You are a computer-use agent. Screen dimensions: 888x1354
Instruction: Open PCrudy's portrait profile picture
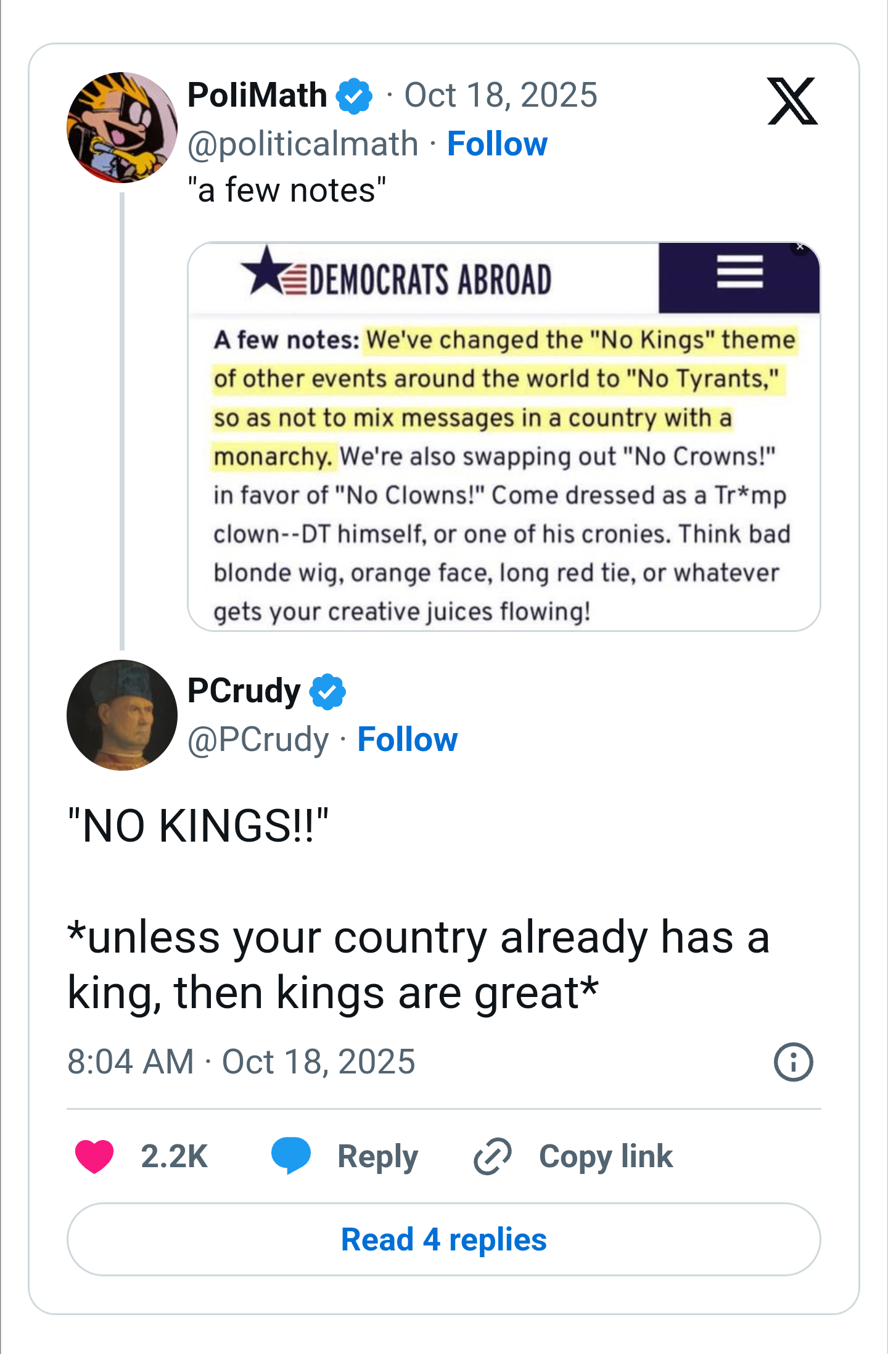[x=122, y=715]
